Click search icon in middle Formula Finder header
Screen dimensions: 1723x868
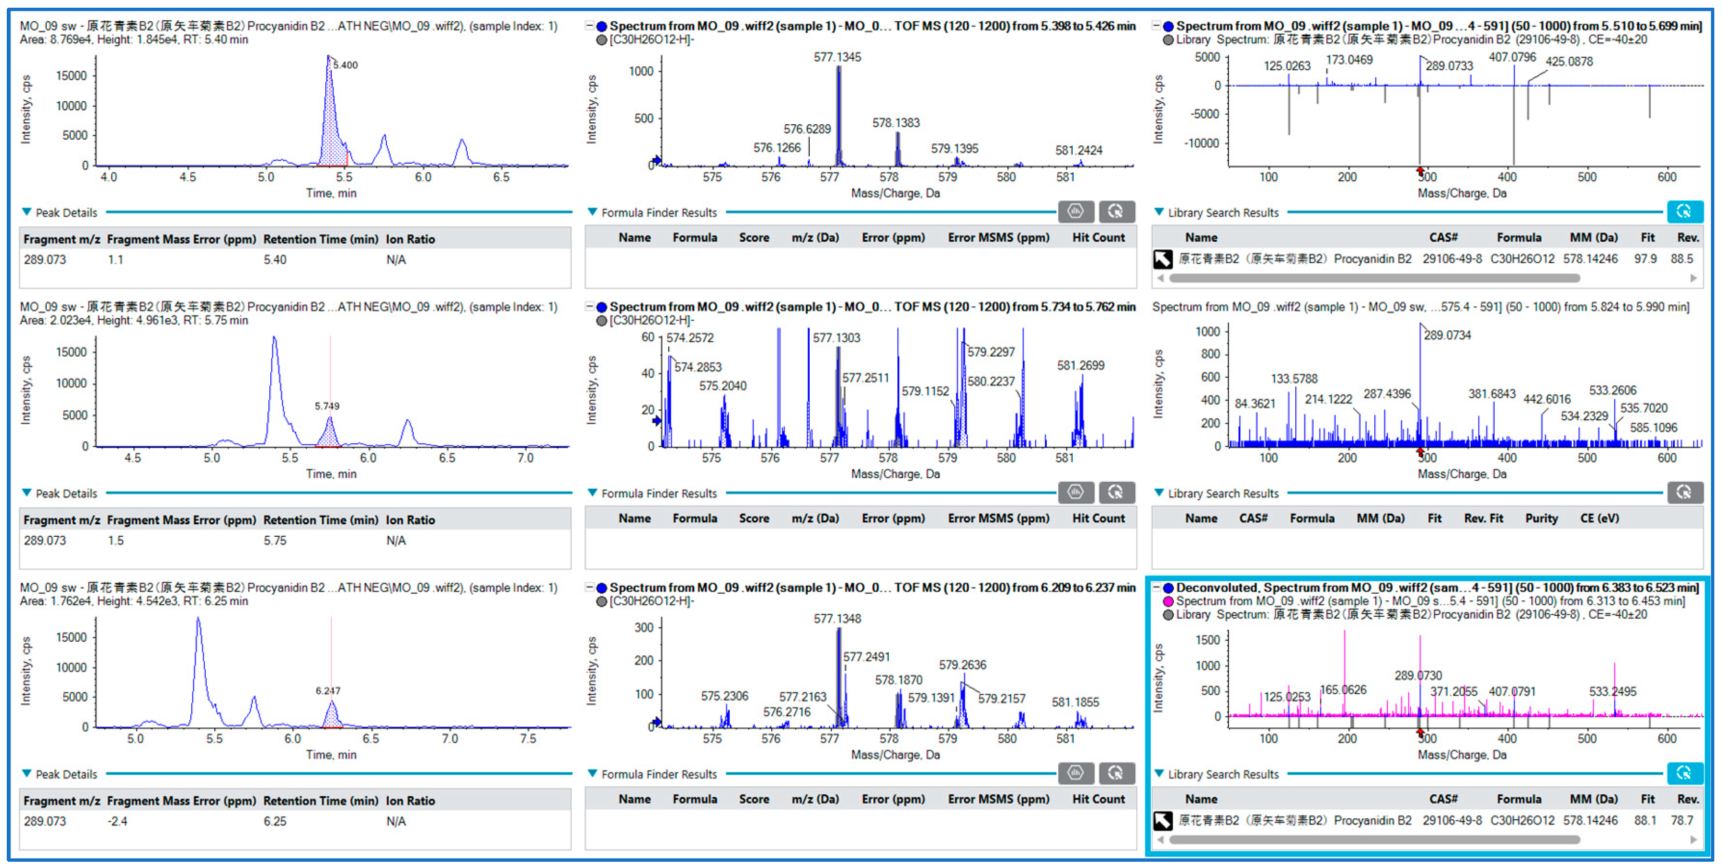pyautogui.click(x=1116, y=492)
